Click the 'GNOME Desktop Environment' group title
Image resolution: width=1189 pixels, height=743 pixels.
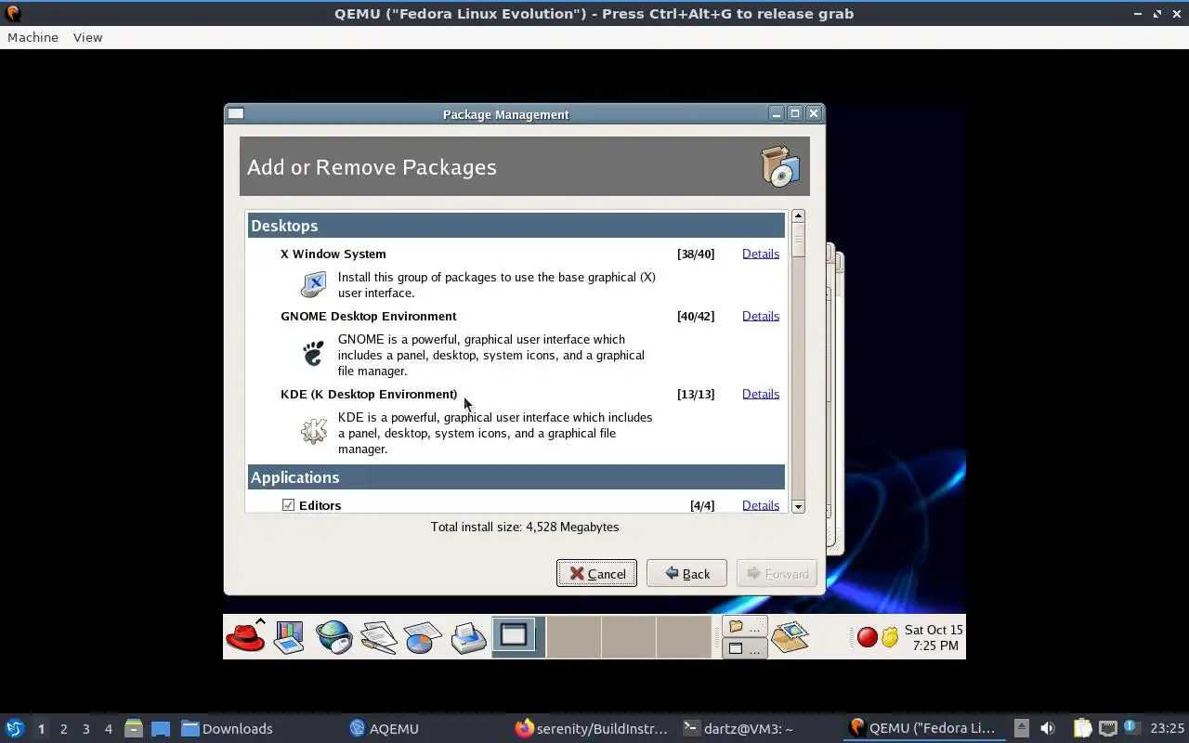pyautogui.click(x=369, y=316)
